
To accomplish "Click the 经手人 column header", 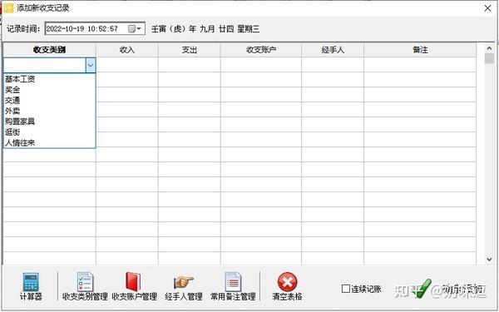I will click(333, 50).
